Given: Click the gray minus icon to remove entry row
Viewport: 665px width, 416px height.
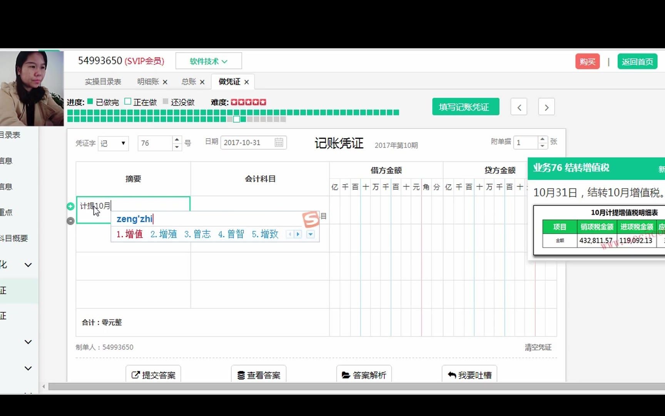Looking at the screenshot, I should [x=70, y=221].
